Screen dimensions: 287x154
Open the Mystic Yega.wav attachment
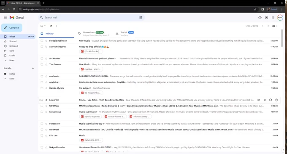tap(91, 117)
